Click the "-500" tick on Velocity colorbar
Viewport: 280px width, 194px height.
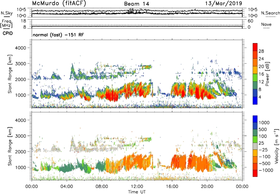pos(264,164)
